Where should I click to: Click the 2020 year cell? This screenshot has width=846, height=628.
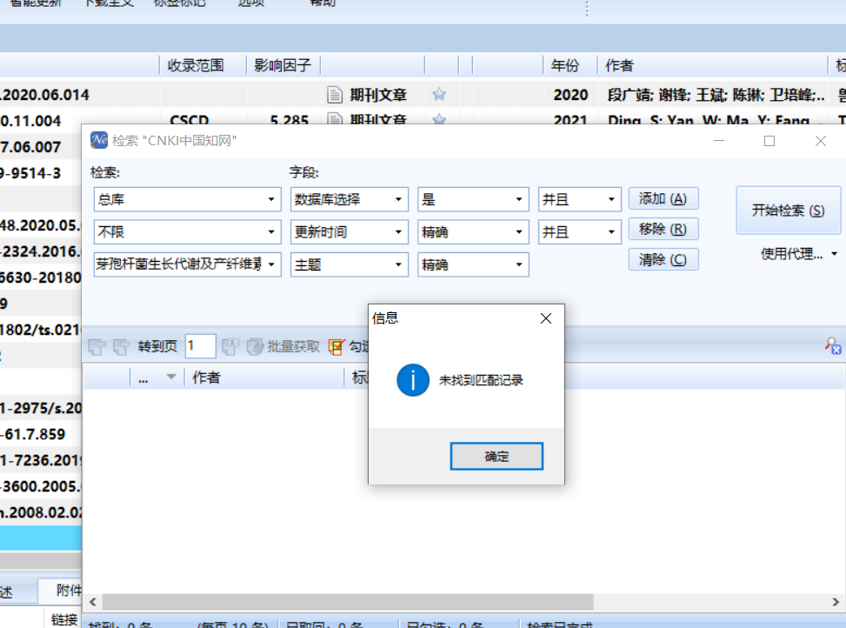[570, 95]
